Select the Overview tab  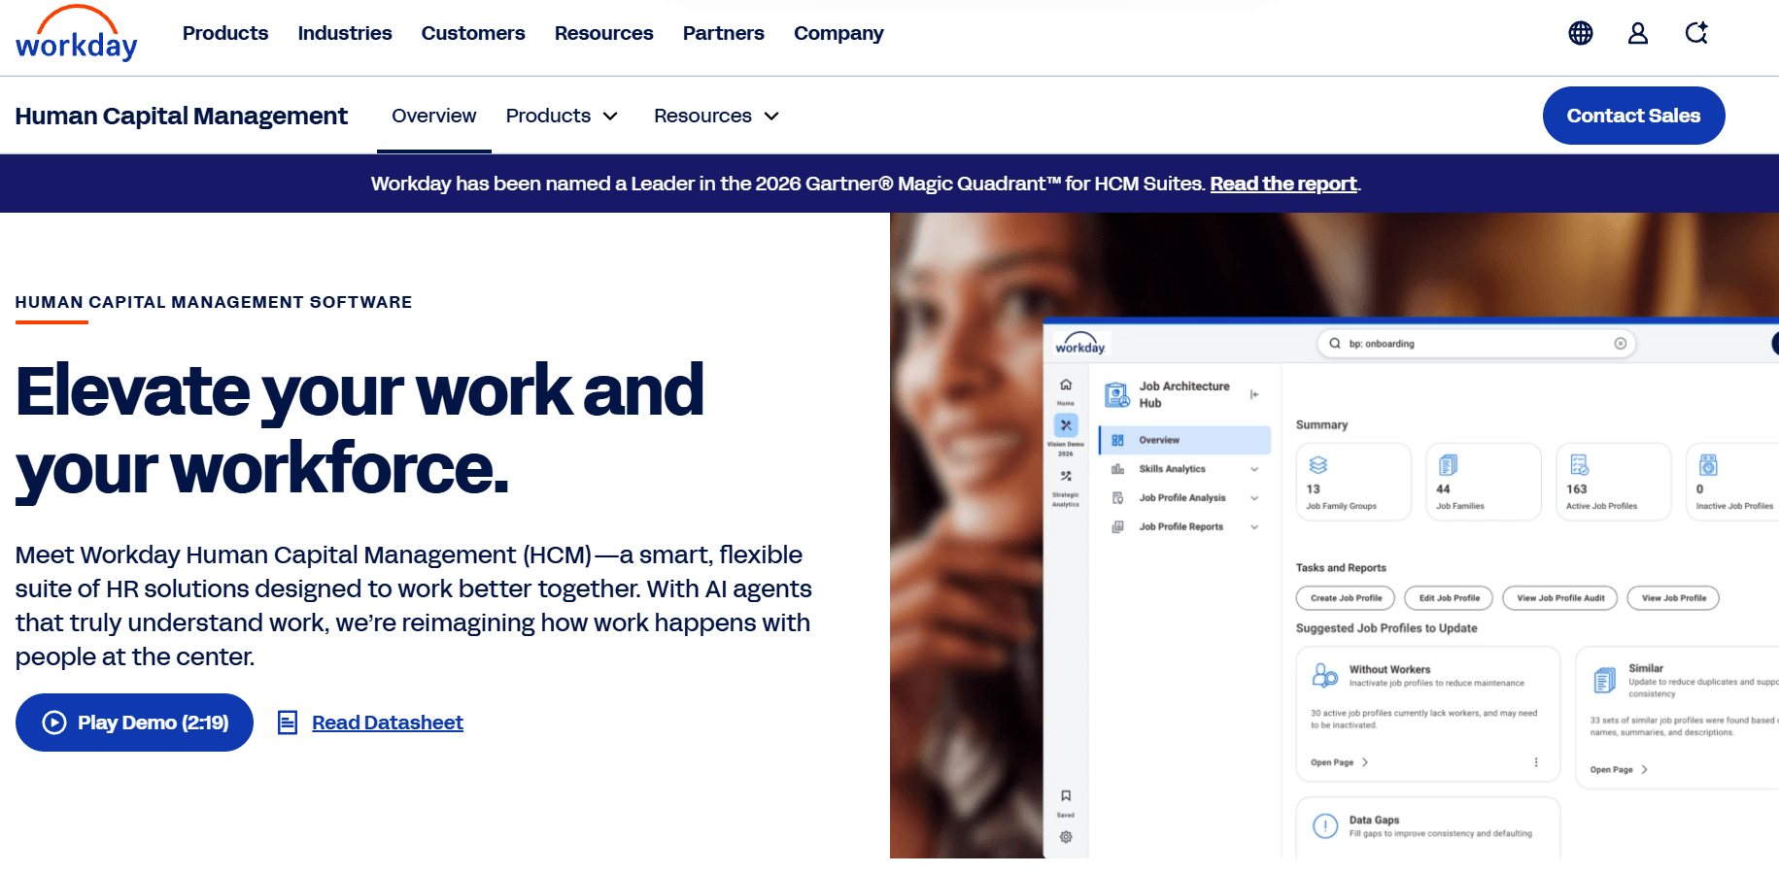coord(434,116)
